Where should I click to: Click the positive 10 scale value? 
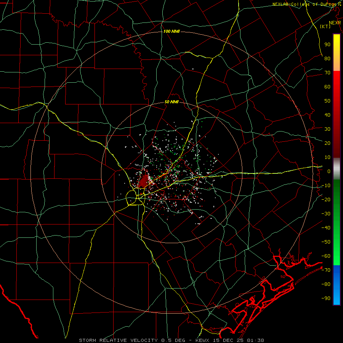(x=327, y=157)
